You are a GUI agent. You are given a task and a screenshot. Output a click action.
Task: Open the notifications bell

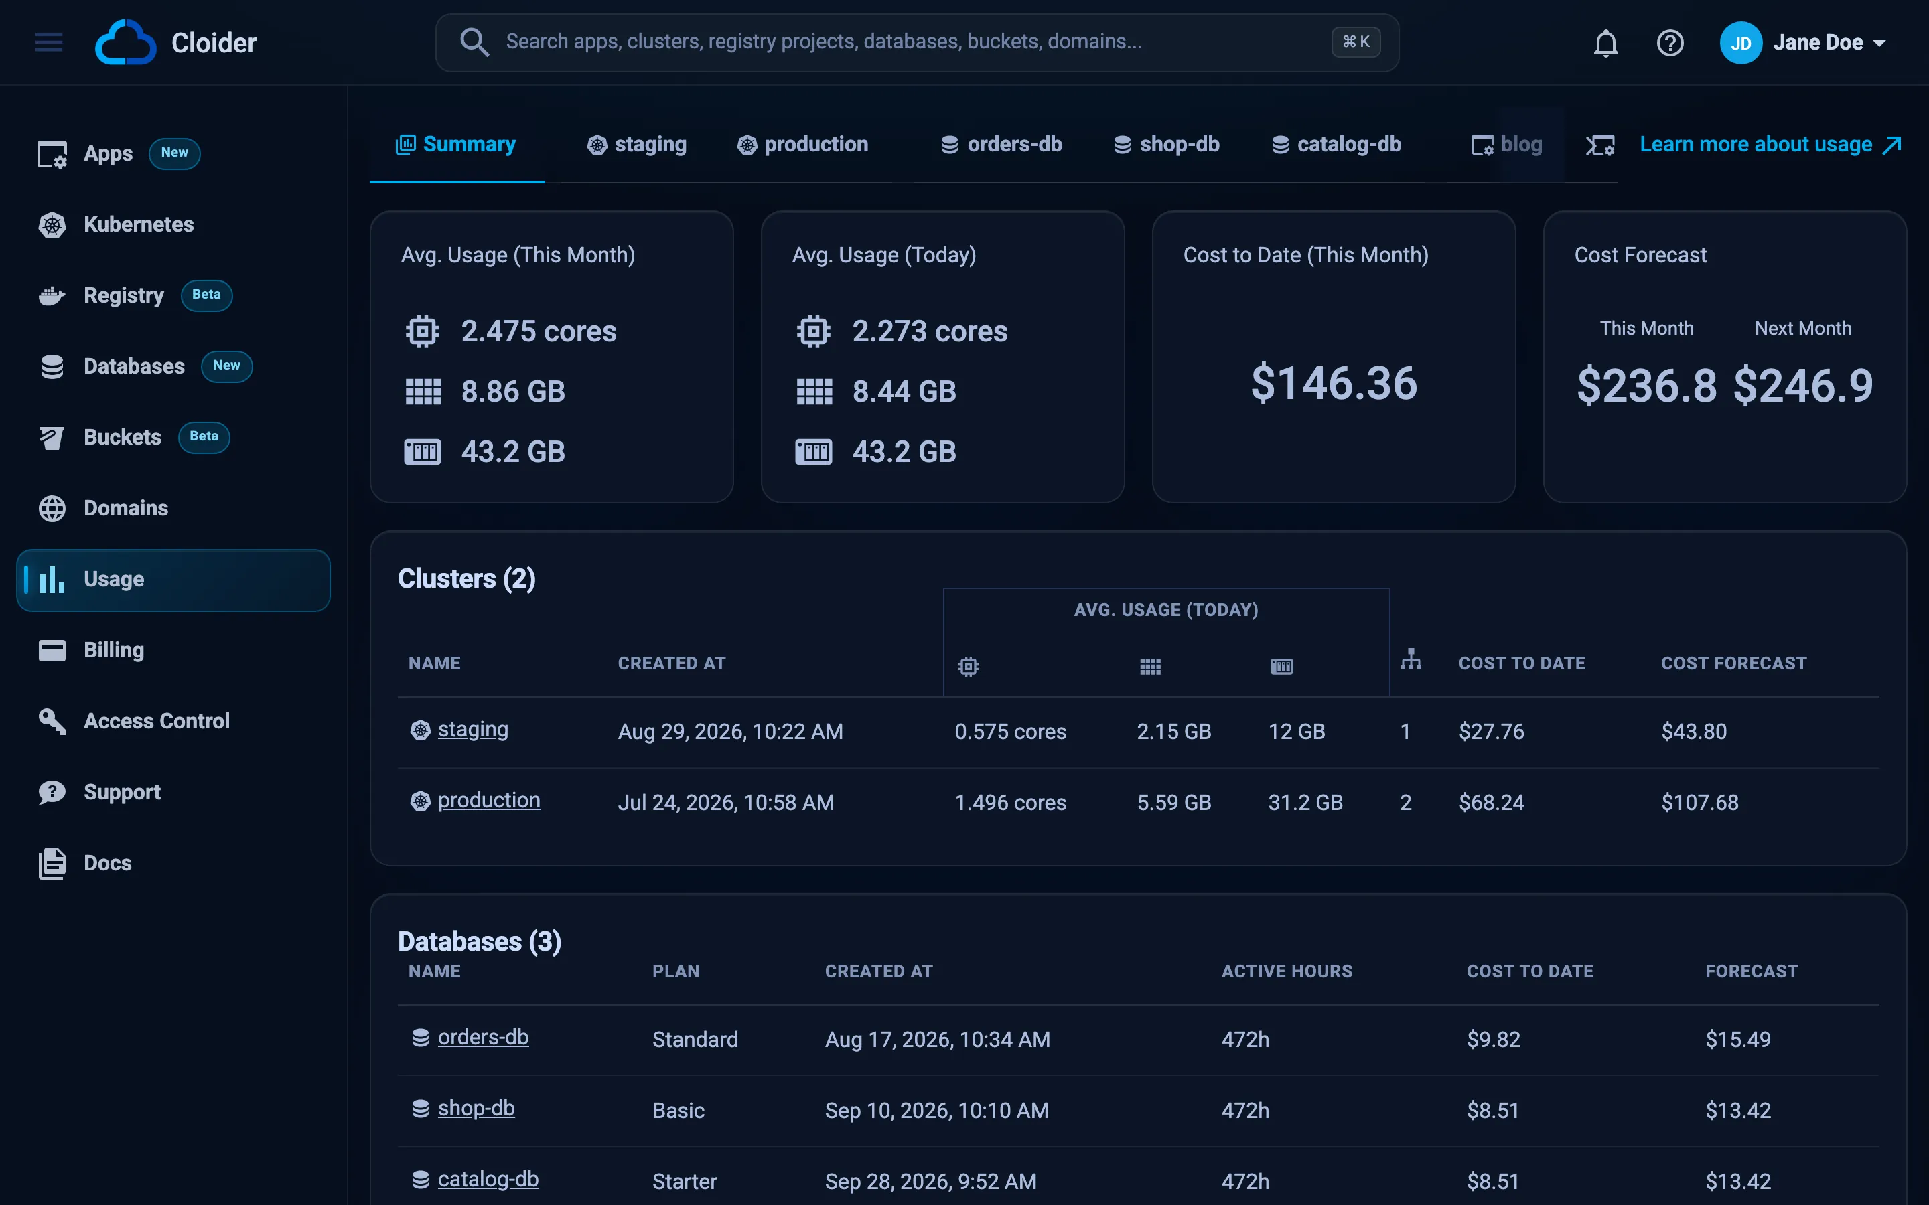[1605, 43]
